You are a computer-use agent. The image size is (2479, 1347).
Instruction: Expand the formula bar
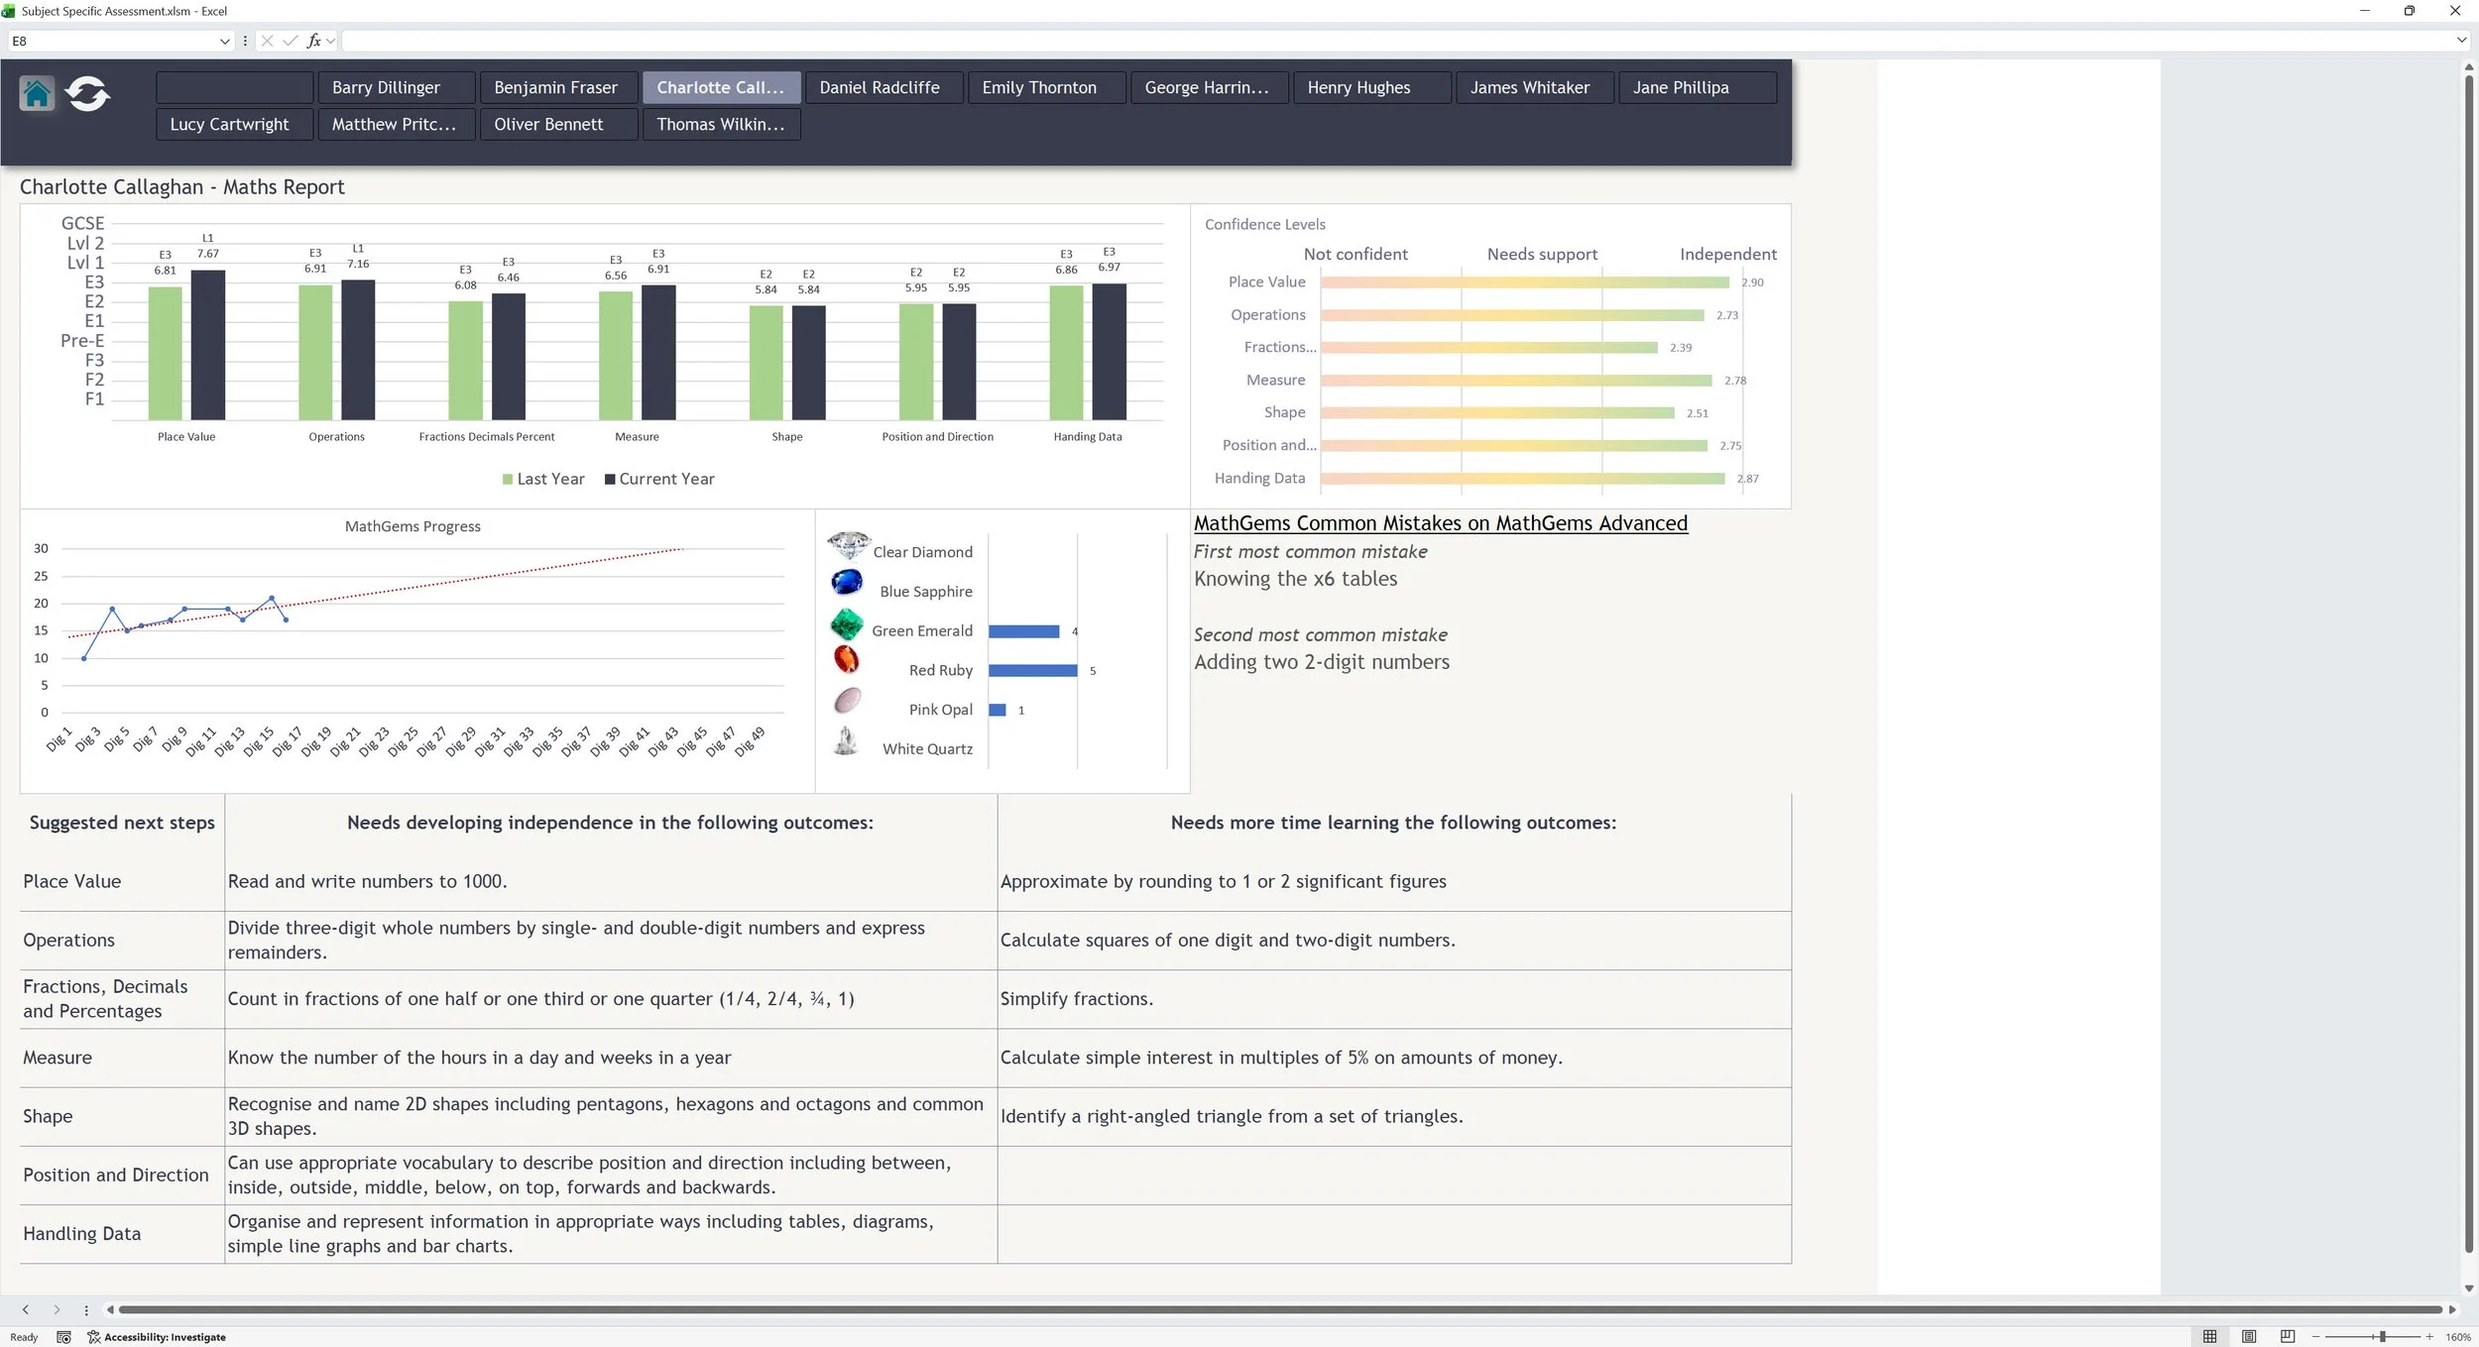(x=2461, y=41)
